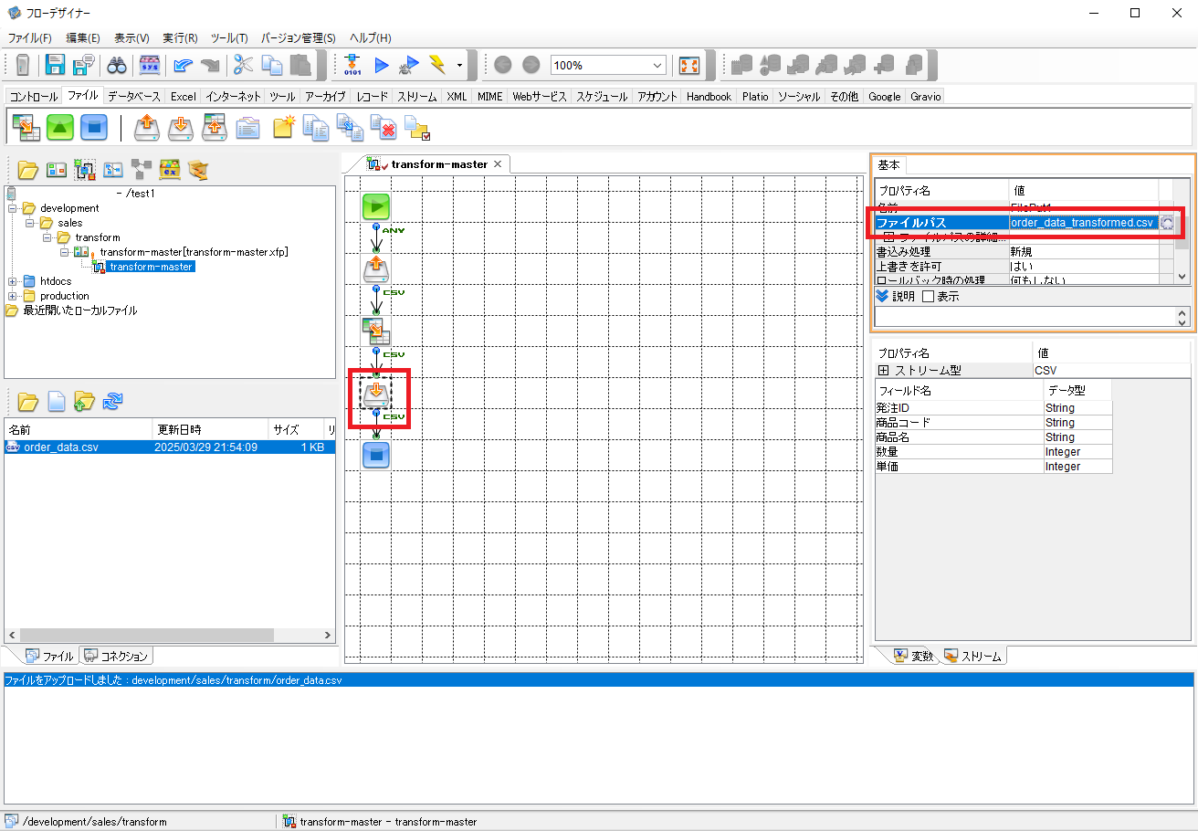
Task: Select the new folder star component
Action: pyautogui.click(x=283, y=127)
